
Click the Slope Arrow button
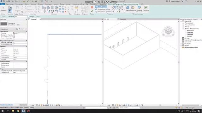pos(103,9)
